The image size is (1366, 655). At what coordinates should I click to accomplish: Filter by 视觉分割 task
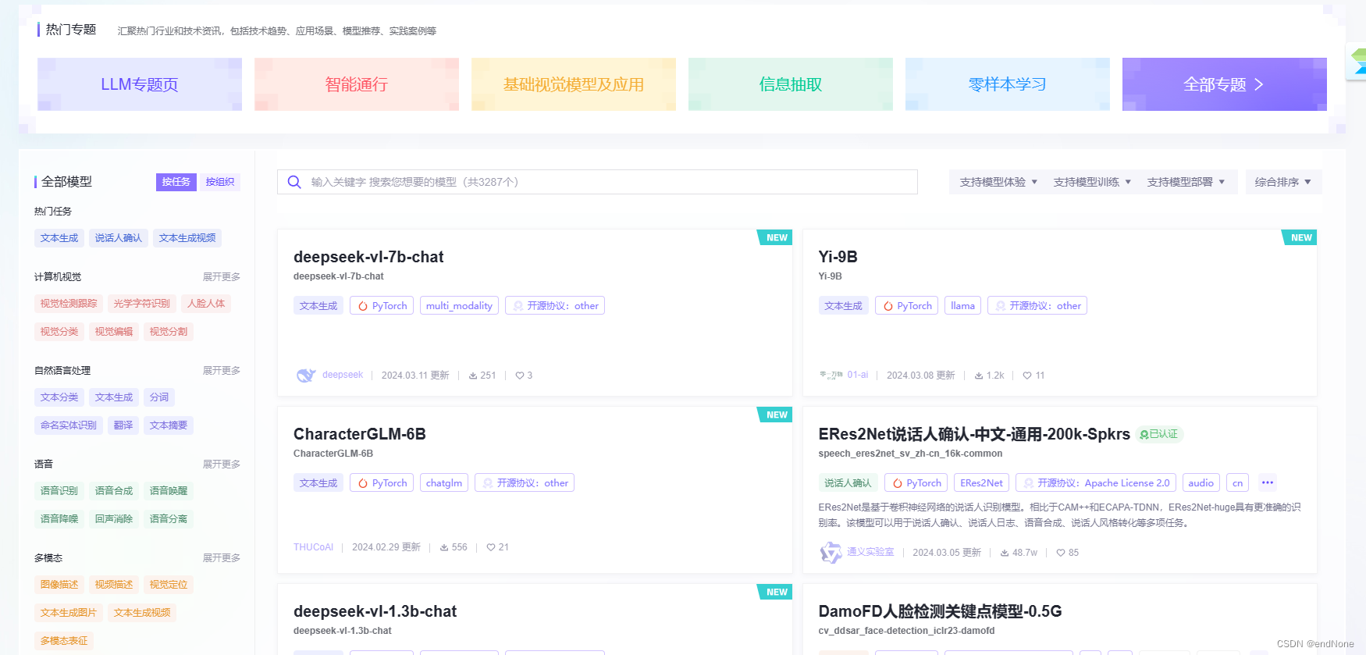pos(169,332)
